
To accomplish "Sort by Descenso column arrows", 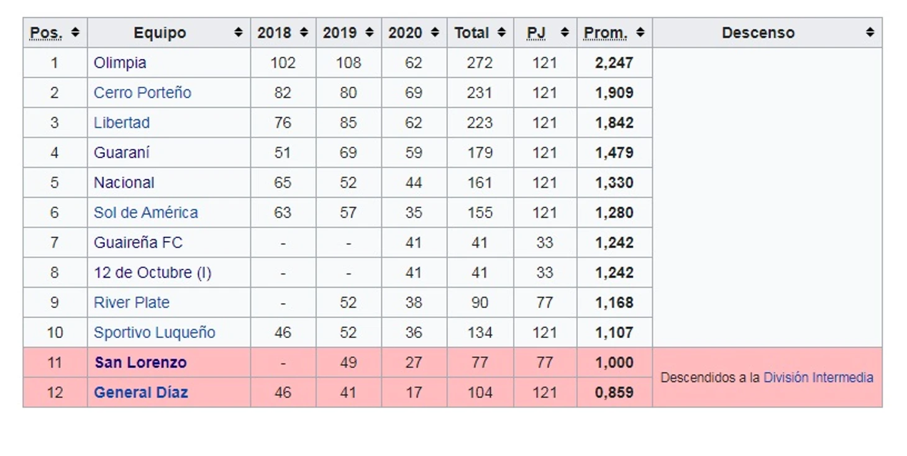I will coord(870,33).
